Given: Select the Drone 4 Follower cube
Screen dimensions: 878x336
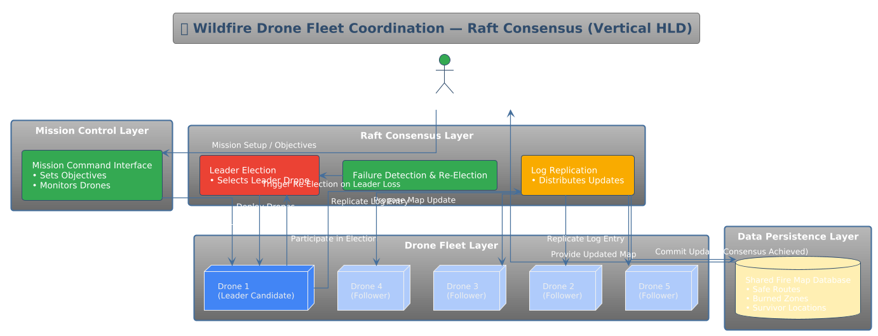Looking at the screenshot, I should click(x=371, y=291).
